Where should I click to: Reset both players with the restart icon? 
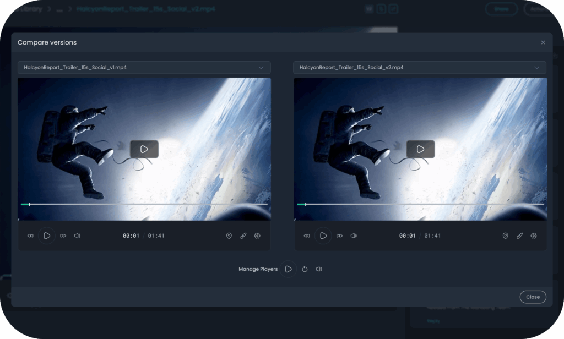tap(305, 269)
